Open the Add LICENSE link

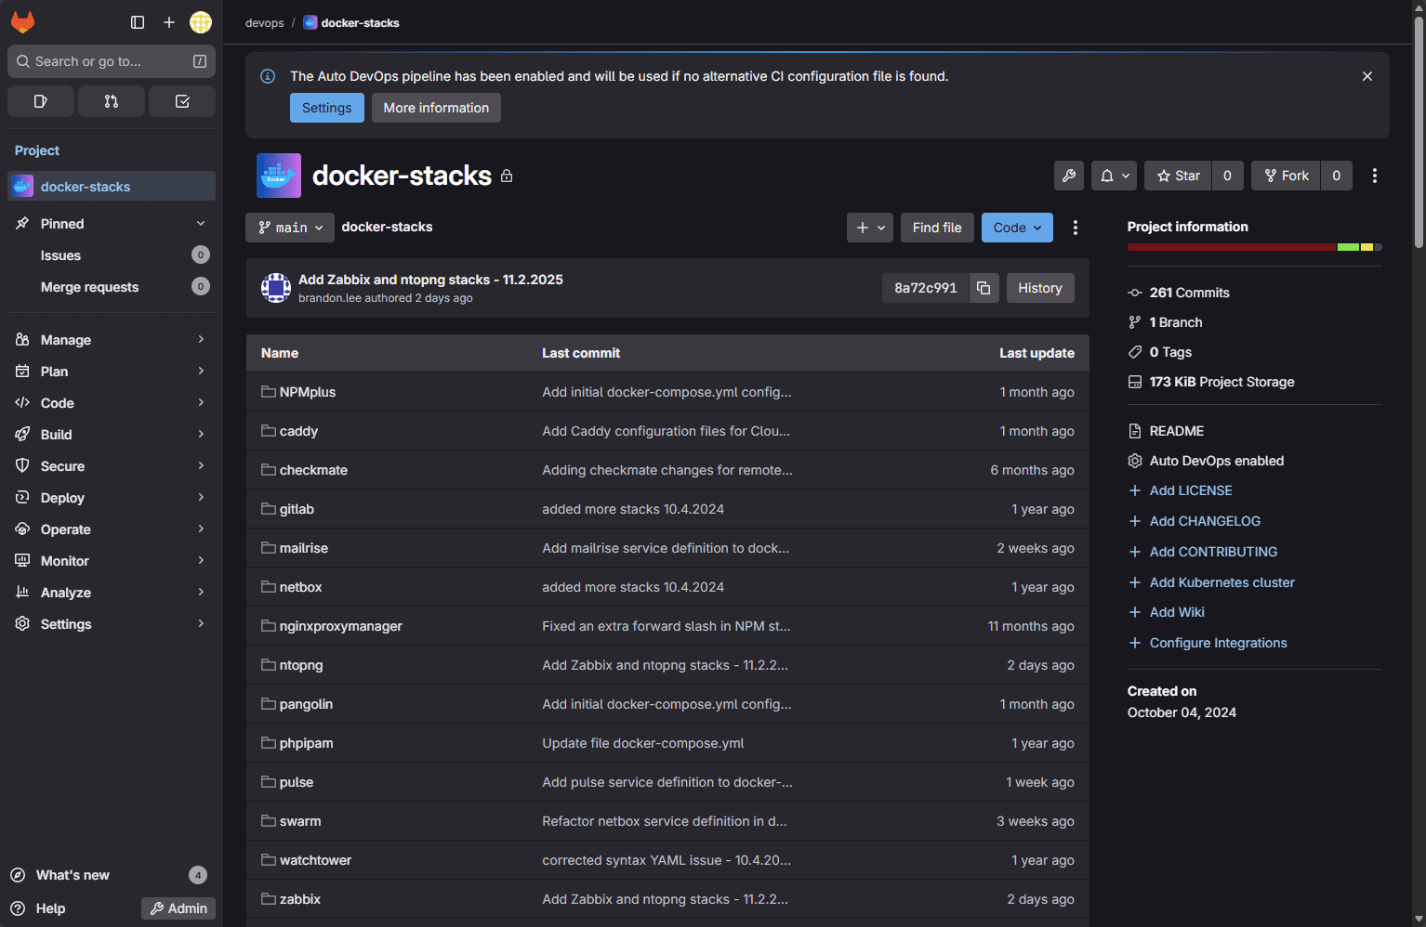1191,490
